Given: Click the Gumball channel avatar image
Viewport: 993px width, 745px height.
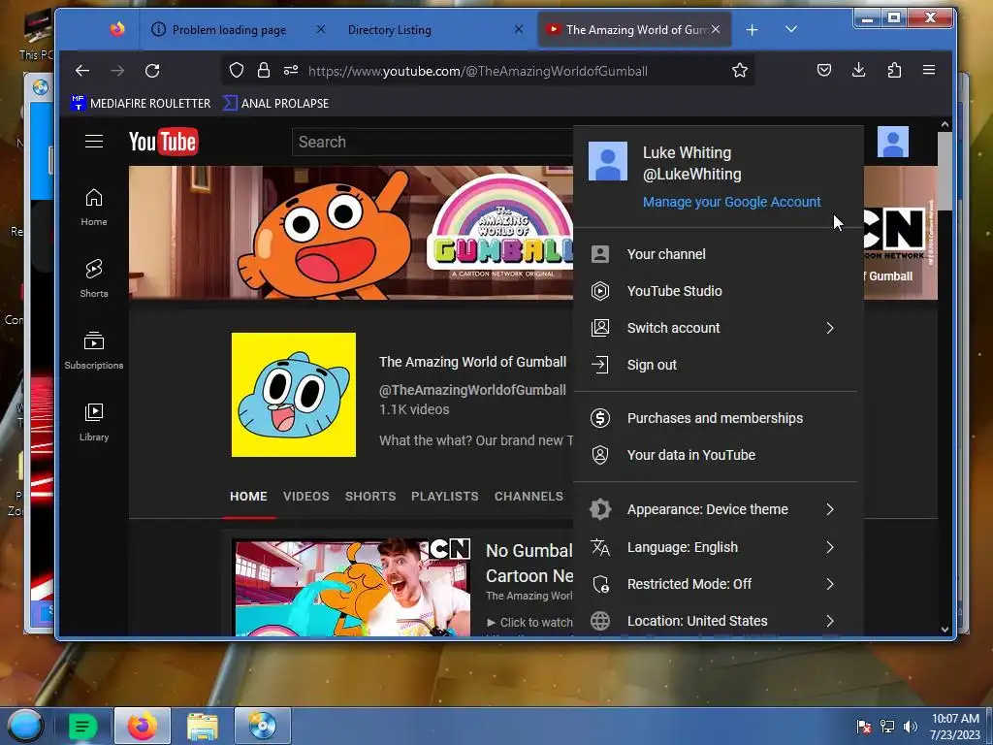Looking at the screenshot, I should point(294,395).
